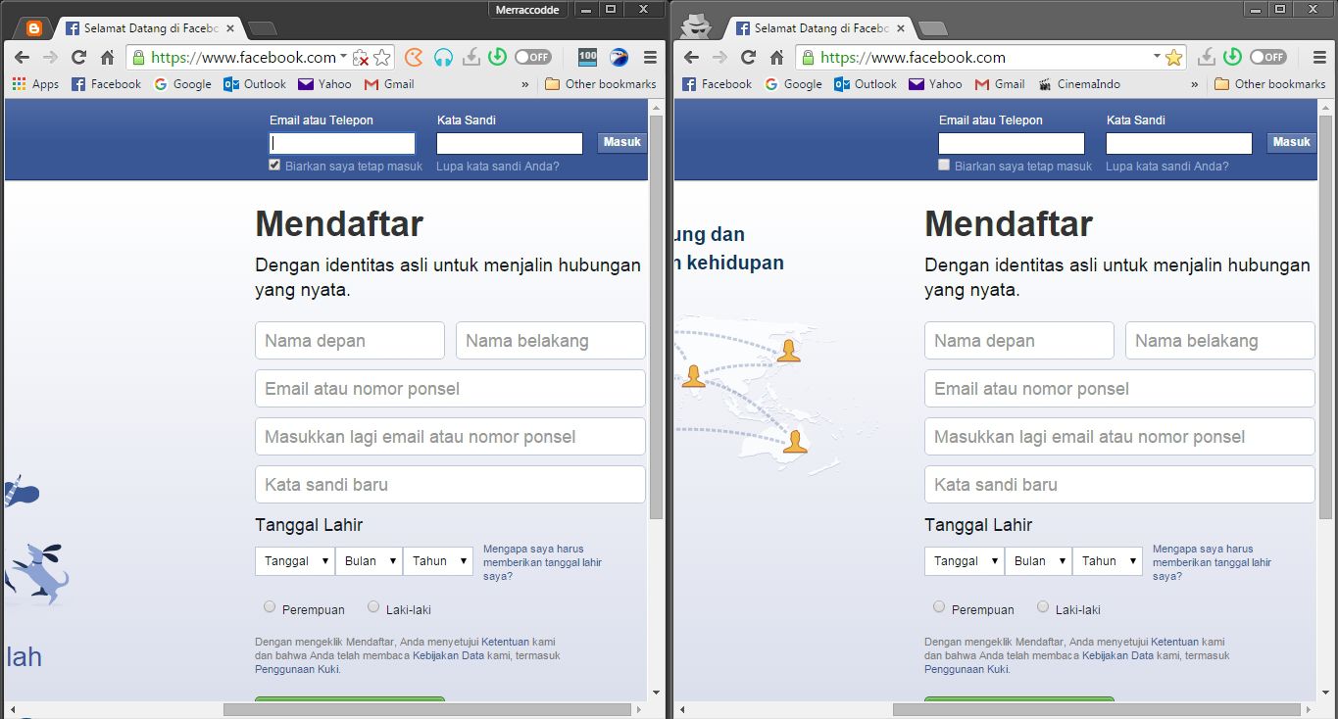Viewport: 1338px width, 719px height.
Task: Open Chrome's hamburger menu in left window
Action: point(649,57)
